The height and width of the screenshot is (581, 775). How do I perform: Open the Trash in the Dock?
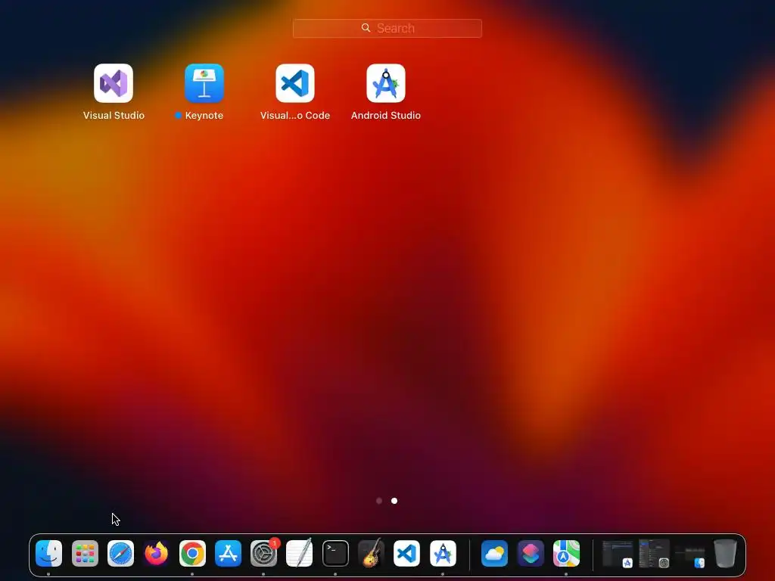click(725, 553)
